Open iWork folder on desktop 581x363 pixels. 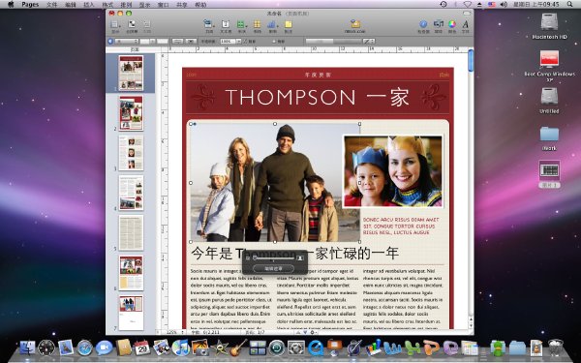click(549, 137)
